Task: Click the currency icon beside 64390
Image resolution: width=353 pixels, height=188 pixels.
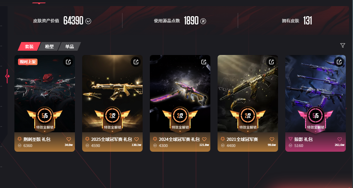Action: coord(88,21)
